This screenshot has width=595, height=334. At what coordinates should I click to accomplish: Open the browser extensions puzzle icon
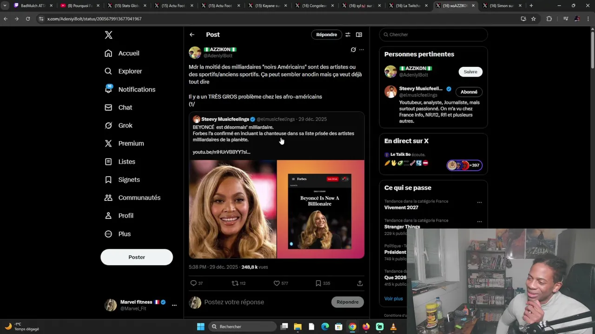click(549, 19)
